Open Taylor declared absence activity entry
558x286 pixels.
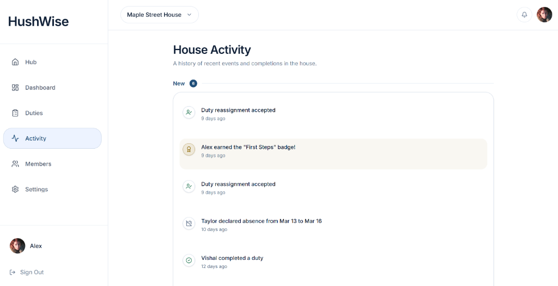(x=261, y=221)
